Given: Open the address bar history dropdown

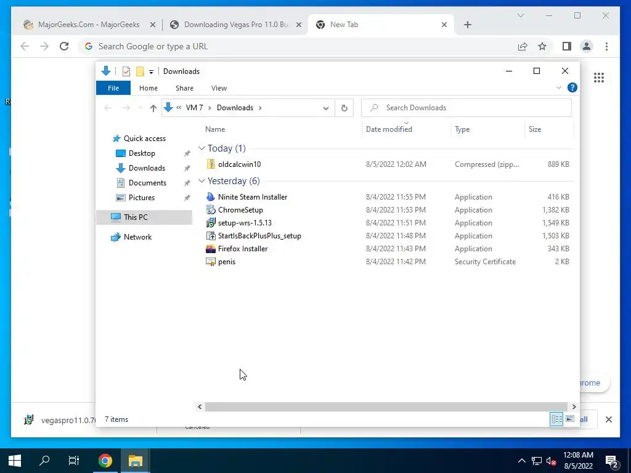Looking at the screenshot, I should [326, 108].
